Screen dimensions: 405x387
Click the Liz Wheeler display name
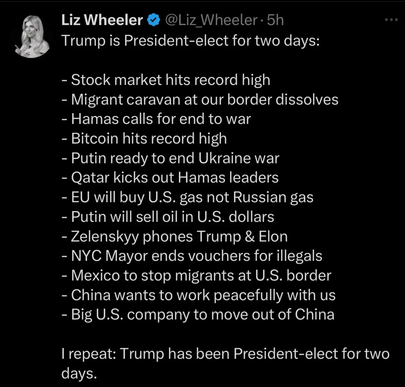(x=102, y=20)
